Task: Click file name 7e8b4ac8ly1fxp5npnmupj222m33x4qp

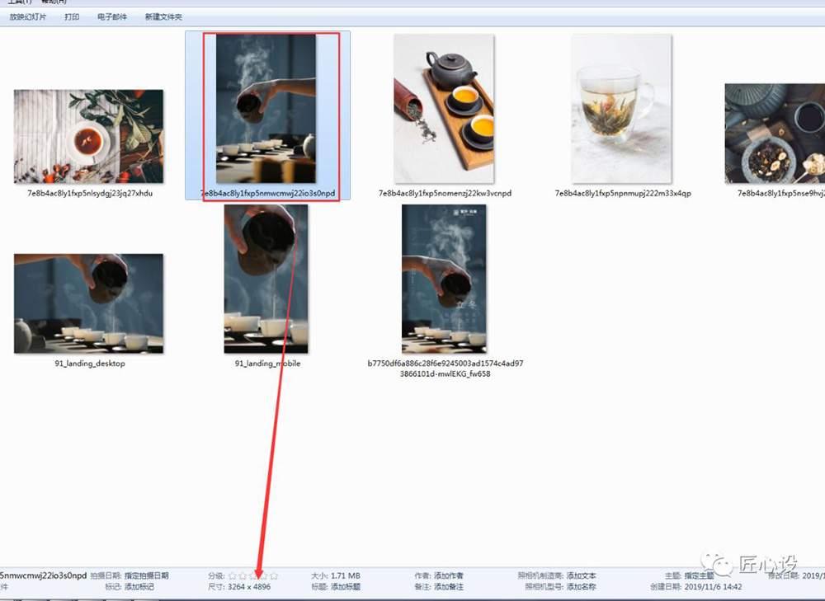Action: [x=623, y=193]
